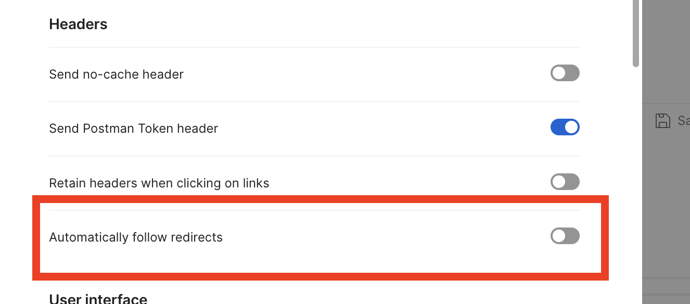Enable Automatically follow redirects switch
690x304 pixels.
coord(565,236)
